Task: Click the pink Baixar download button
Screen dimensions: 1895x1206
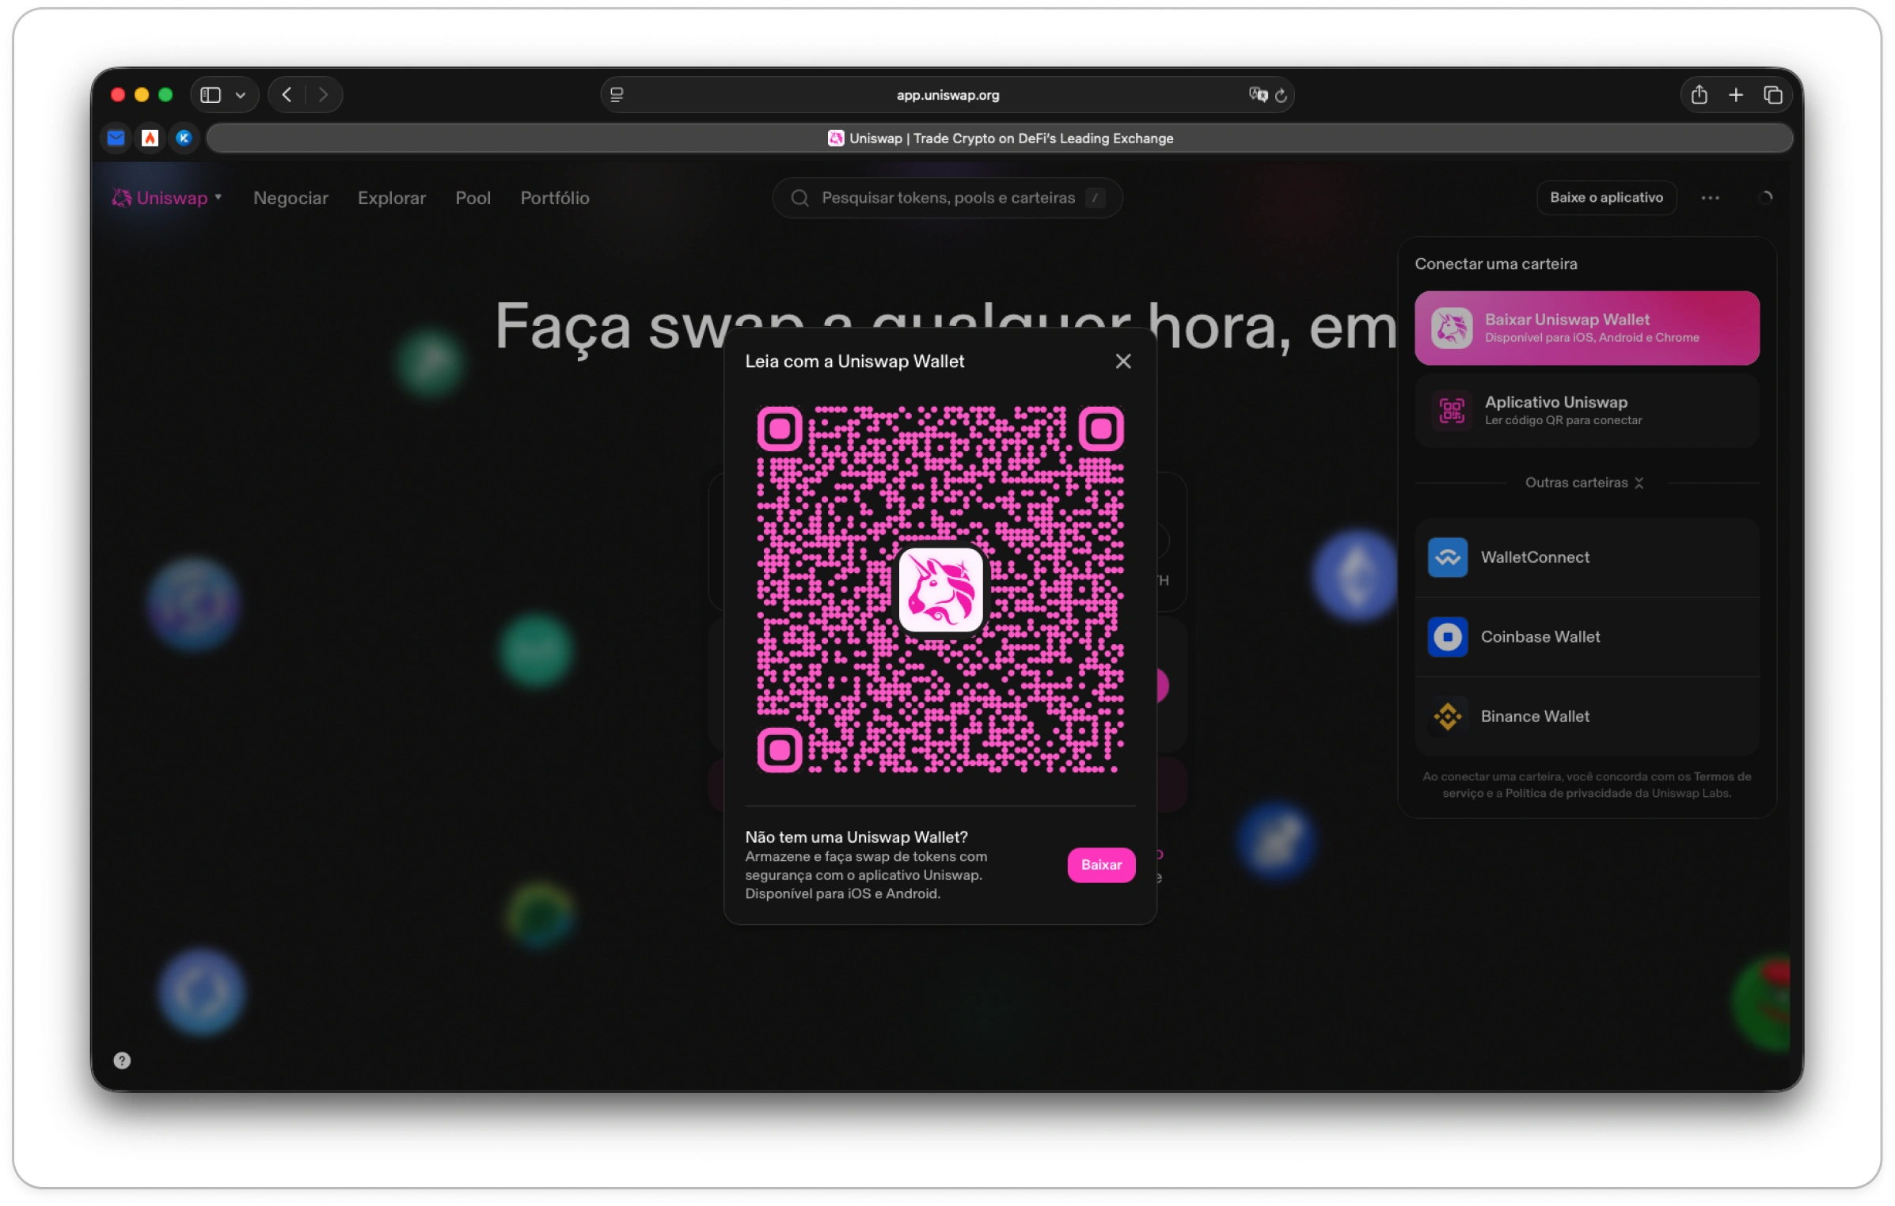Action: (x=1100, y=864)
